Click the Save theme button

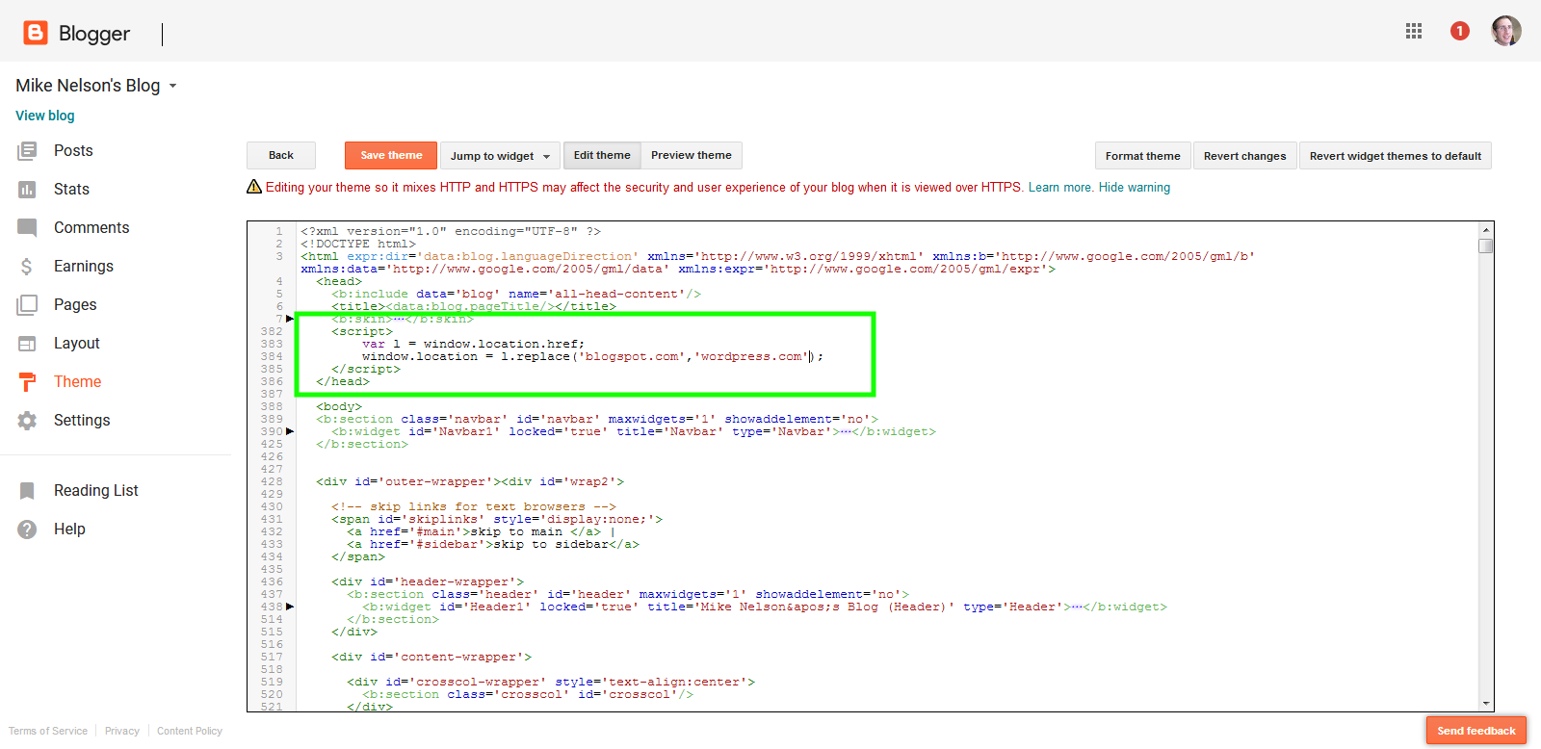(x=391, y=155)
